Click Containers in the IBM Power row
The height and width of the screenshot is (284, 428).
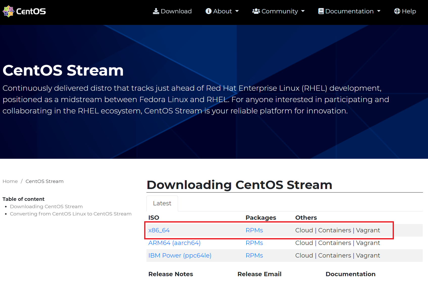pyautogui.click(x=335, y=256)
